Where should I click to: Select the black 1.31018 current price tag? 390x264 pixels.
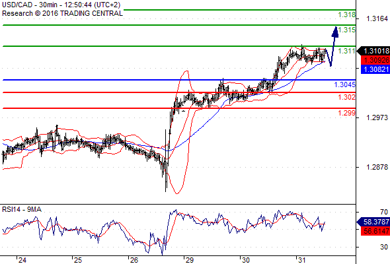point(373,51)
